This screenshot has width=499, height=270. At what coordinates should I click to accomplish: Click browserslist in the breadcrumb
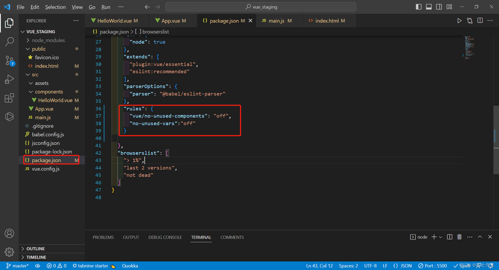click(x=155, y=32)
